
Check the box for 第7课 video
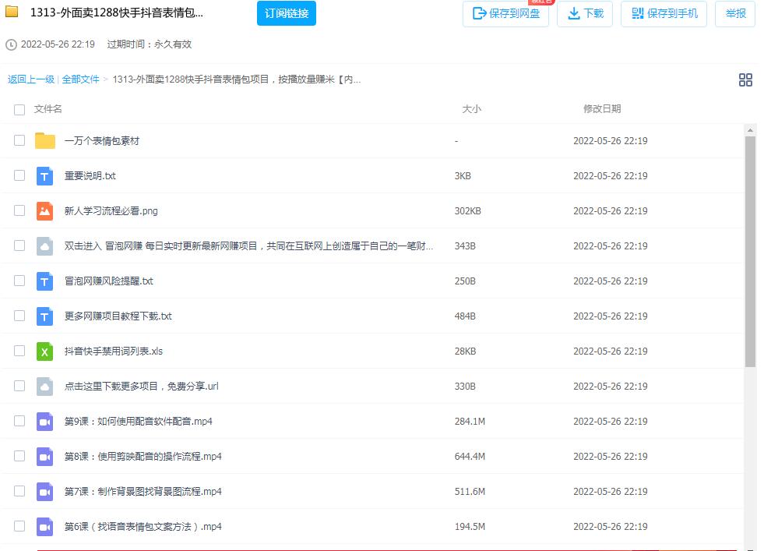[x=19, y=492]
